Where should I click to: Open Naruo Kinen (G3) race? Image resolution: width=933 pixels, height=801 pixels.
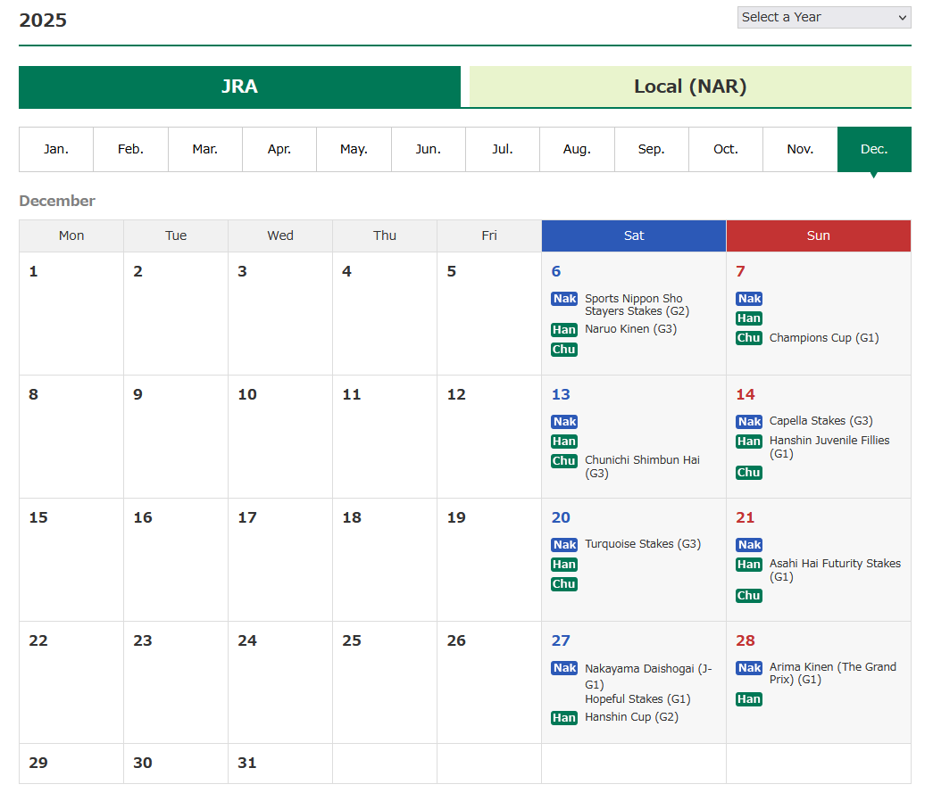click(630, 329)
